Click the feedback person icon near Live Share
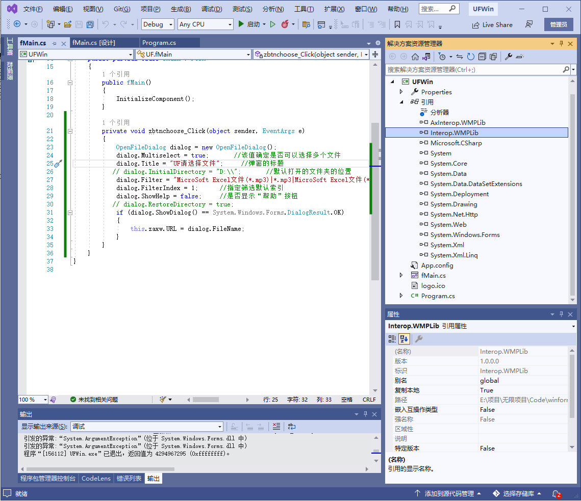This screenshot has width=581, height=501. point(529,24)
